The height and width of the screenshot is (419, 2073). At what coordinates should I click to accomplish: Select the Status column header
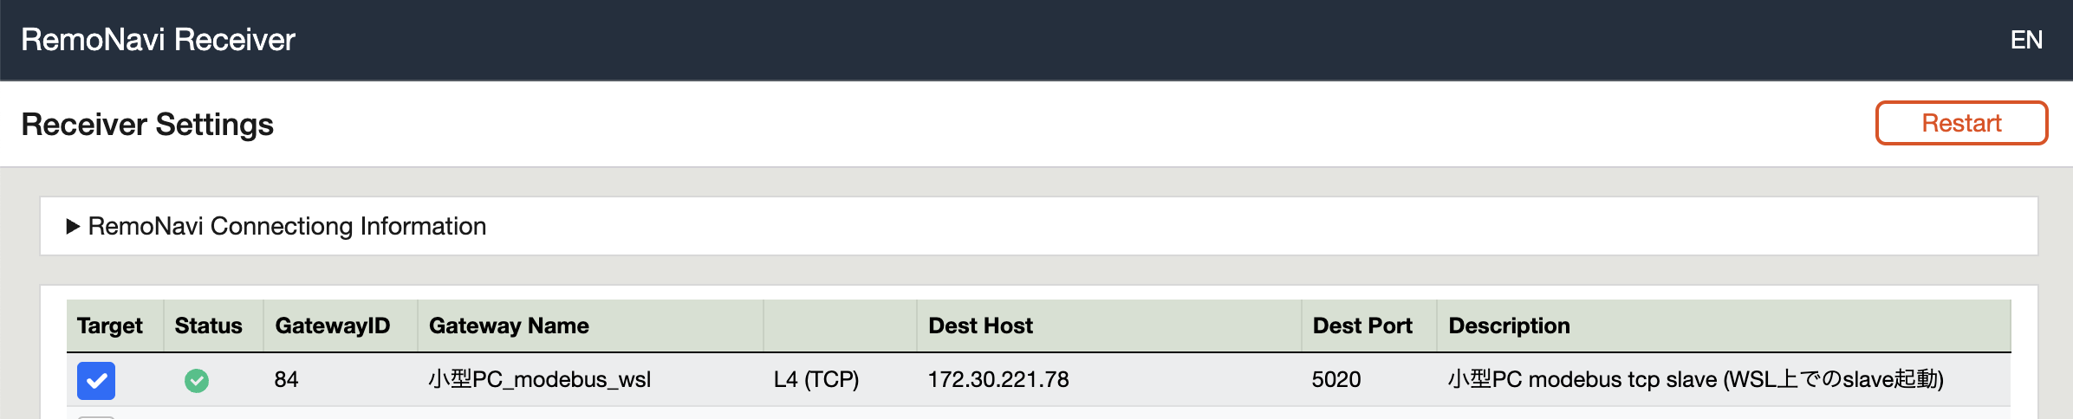208,326
